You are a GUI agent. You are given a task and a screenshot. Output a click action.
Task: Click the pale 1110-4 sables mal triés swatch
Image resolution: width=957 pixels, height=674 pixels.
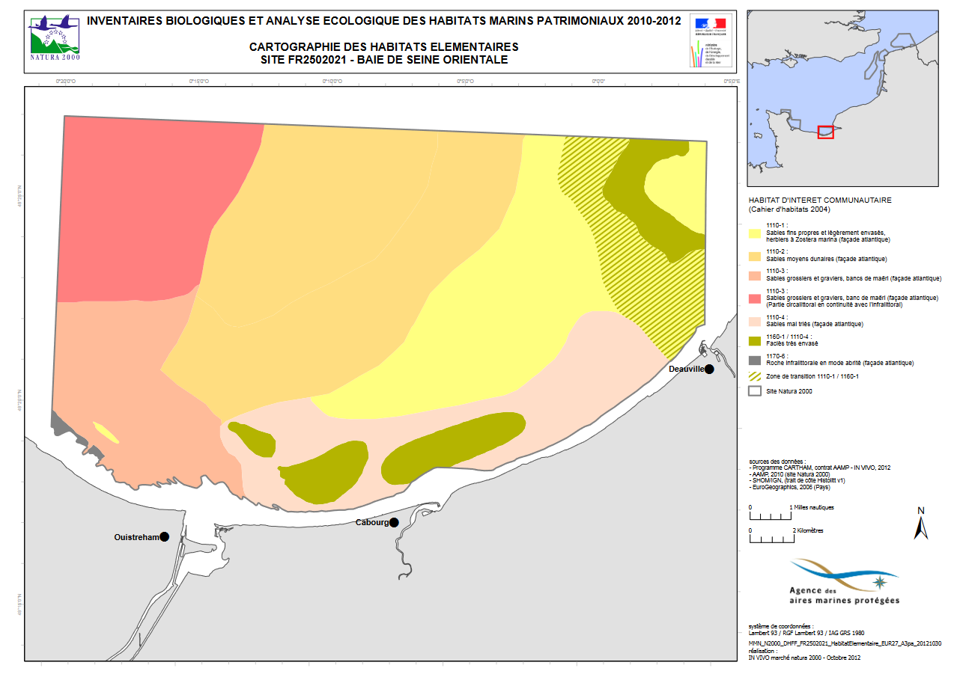coord(755,321)
